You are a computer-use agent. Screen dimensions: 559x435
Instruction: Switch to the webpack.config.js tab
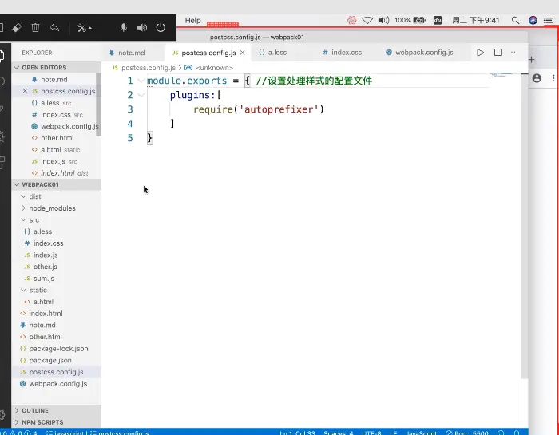(x=424, y=53)
